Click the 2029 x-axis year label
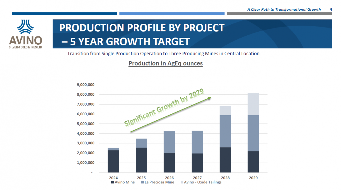 click(x=253, y=178)
